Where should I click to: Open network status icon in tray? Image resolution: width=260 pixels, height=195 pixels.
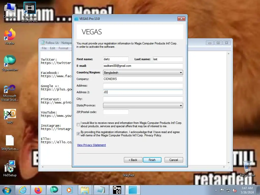click(x=228, y=190)
